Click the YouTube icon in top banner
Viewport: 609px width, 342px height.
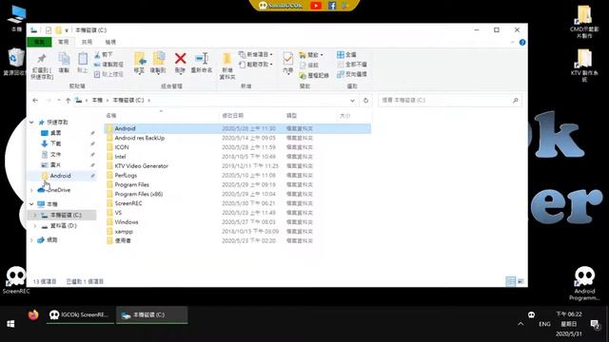click(316, 6)
